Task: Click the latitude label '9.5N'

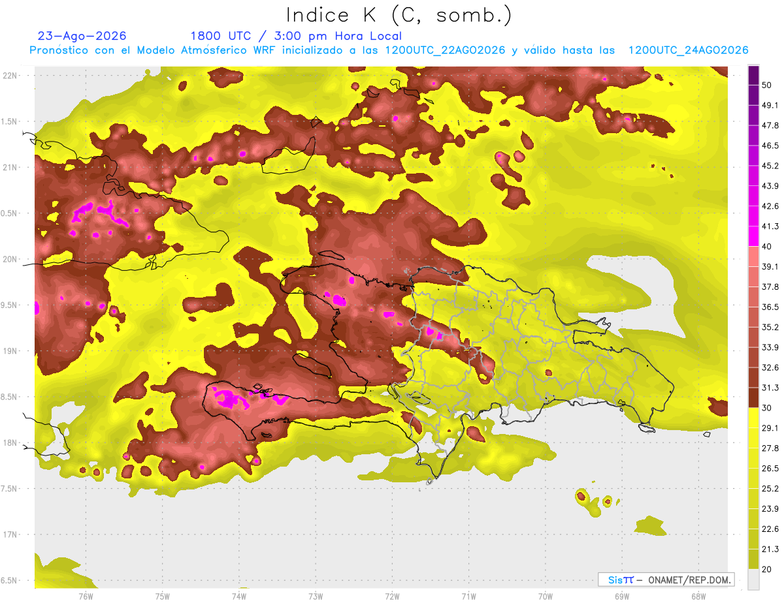Action: [10, 305]
